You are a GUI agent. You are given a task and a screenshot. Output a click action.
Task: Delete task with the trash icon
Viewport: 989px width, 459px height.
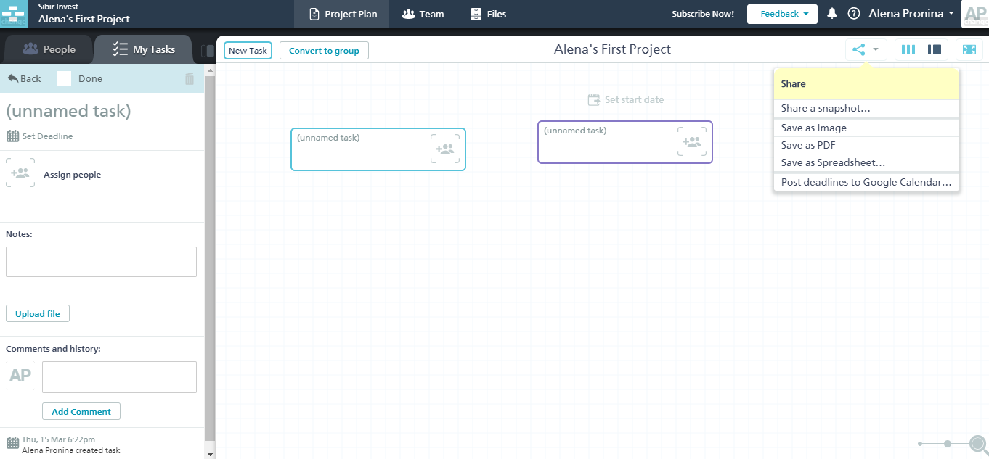tap(190, 78)
